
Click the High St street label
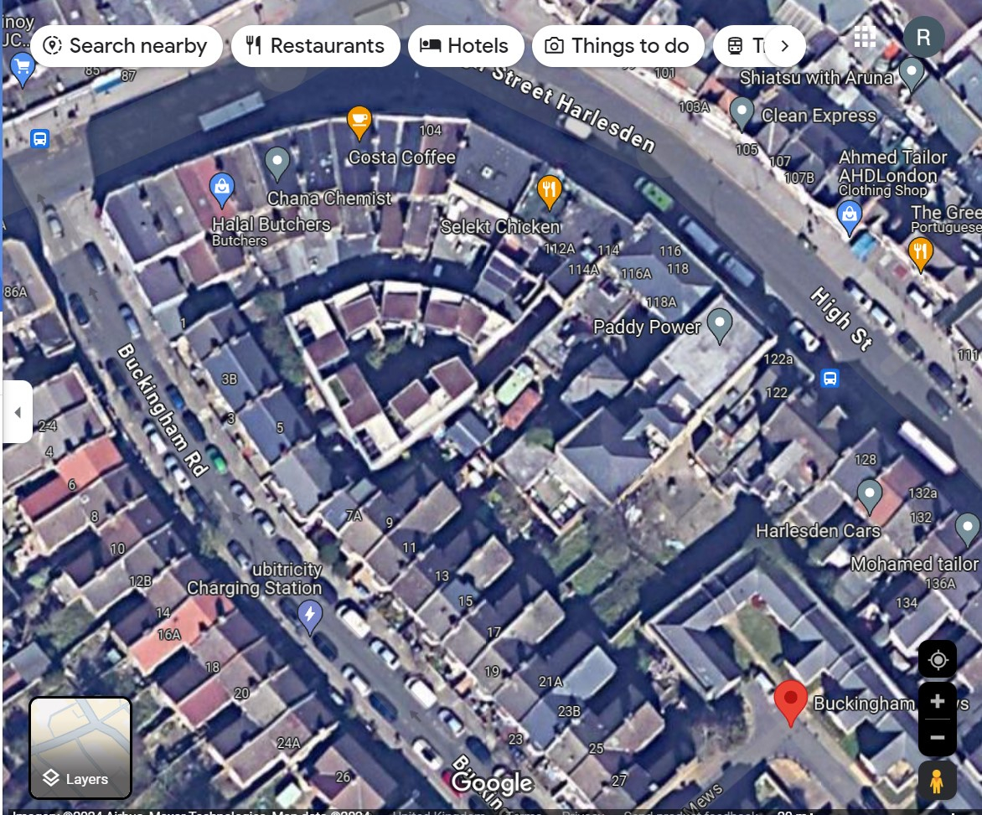(841, 318)
